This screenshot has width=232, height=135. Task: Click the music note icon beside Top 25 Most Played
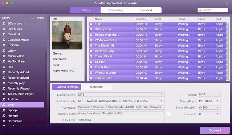click(4, 94)
